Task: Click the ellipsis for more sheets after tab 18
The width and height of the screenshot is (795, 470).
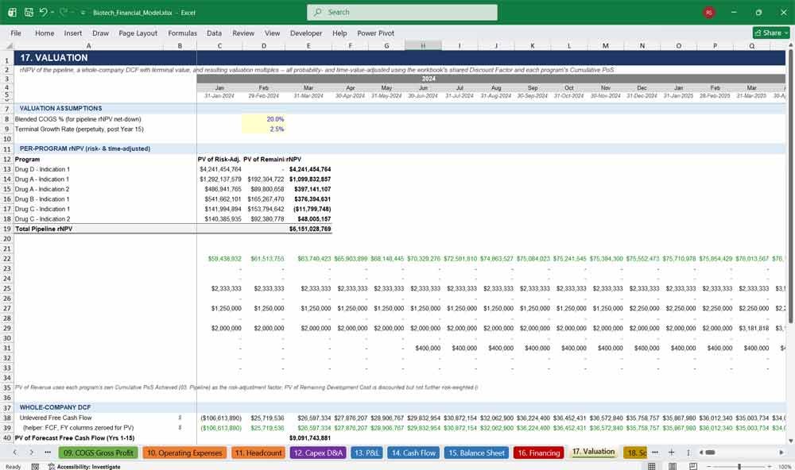Action: coord(654,453)
